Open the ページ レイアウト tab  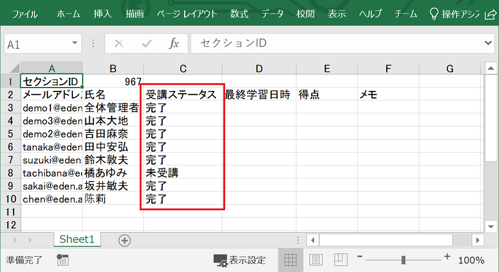click(x=187, y=14)
